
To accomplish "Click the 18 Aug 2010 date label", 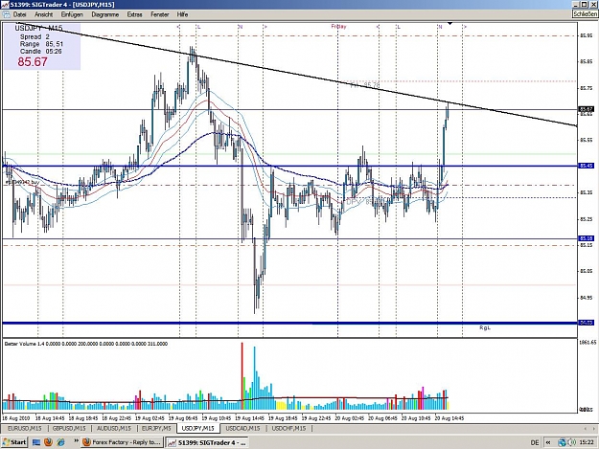I will tap(15, 418).
